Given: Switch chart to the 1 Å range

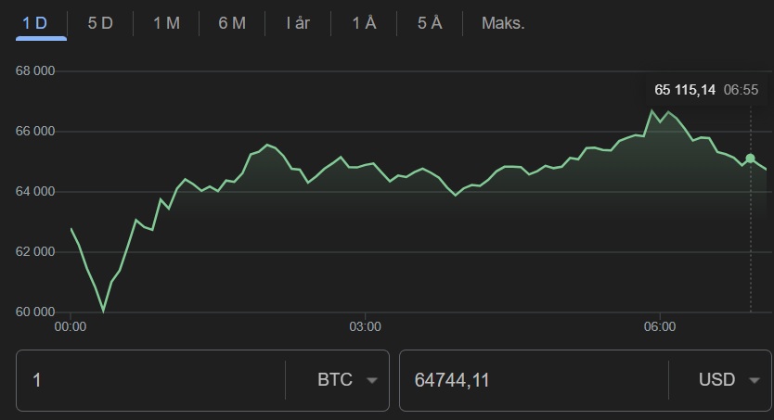Looking at the screenshot, I should click(x=364, y=23).
